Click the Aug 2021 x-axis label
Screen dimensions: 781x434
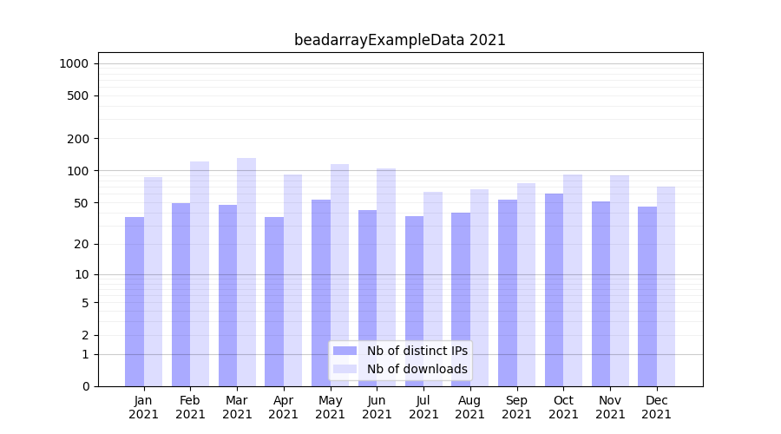tap(469, 407)
